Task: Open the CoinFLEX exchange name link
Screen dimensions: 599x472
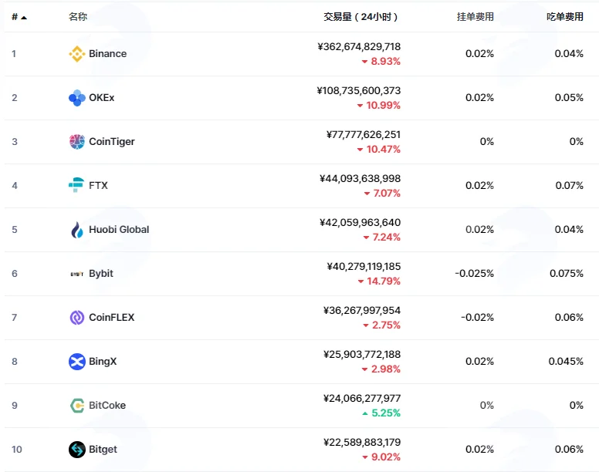Action: [112, 318]
